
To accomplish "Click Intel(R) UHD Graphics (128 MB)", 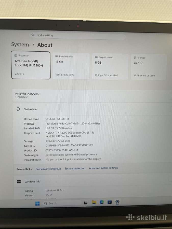I will coord(63,136).
